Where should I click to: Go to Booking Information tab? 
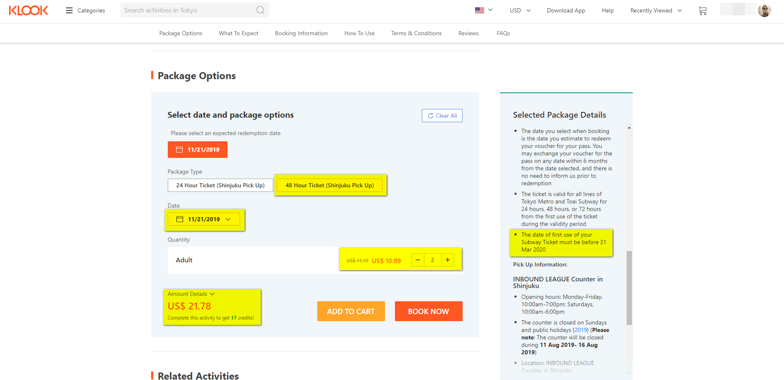tap(301, 33)
